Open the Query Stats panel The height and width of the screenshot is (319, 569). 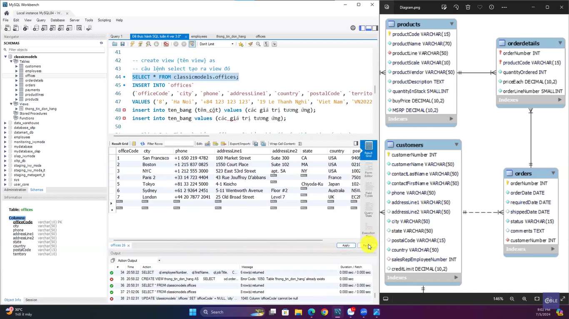(x=369, y=209)
